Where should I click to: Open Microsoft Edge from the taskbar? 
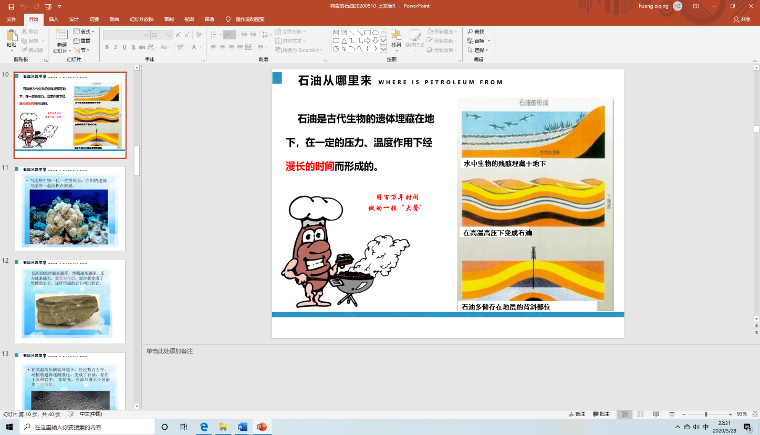[x=204, y=427]
